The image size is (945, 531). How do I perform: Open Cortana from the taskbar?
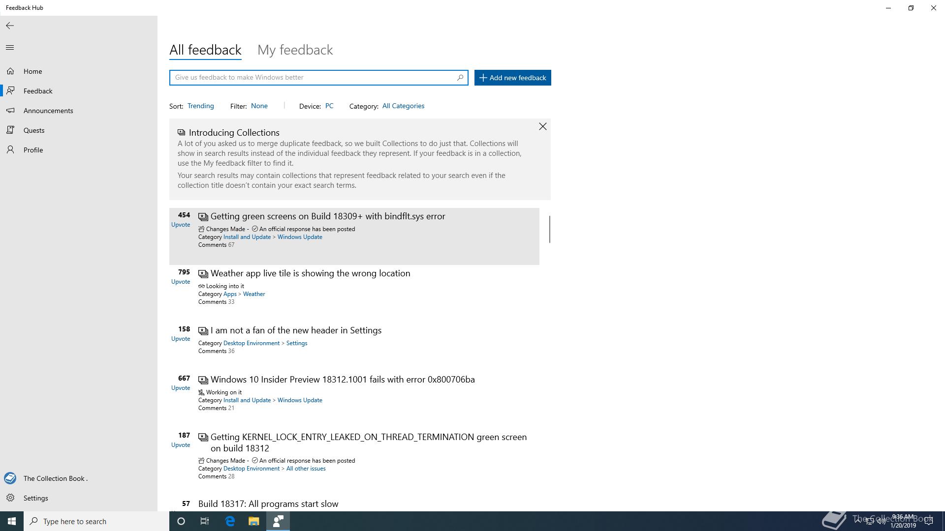click(181, 521)
